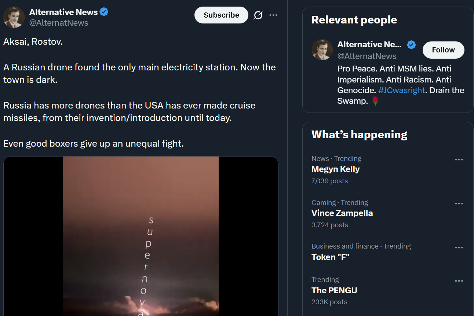Image resolution: width=474 pixels, height=316 pixels.
Task: Click the blue verified badge on post author
Action: pos(104,12)
